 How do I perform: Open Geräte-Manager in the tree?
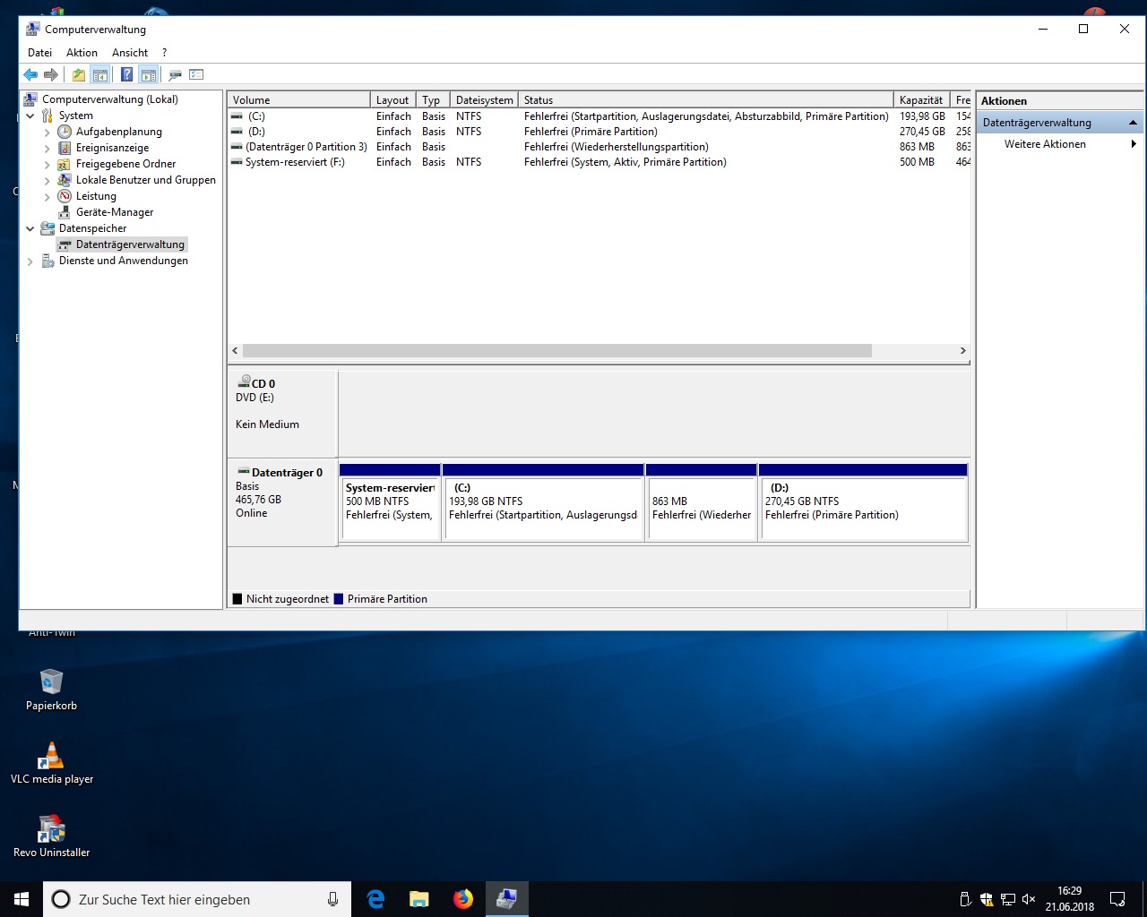(114, 212)
